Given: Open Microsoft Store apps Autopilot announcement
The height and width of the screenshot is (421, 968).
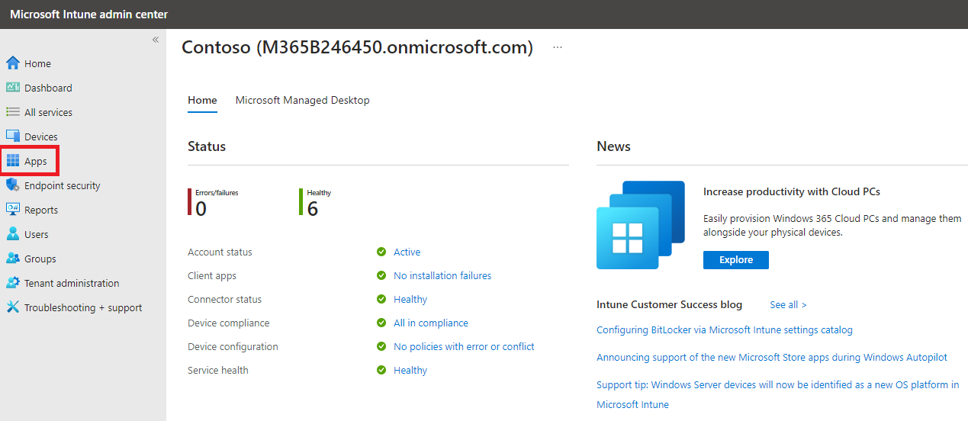Looking at the screenshot, I should tap(772, 357).
